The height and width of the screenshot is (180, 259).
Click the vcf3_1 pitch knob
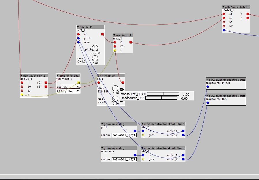tap(95, 48)
